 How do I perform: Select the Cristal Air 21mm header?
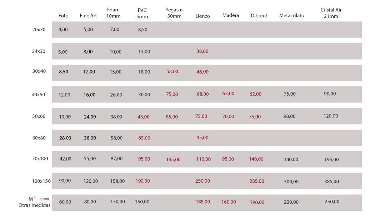coord(331,13)
